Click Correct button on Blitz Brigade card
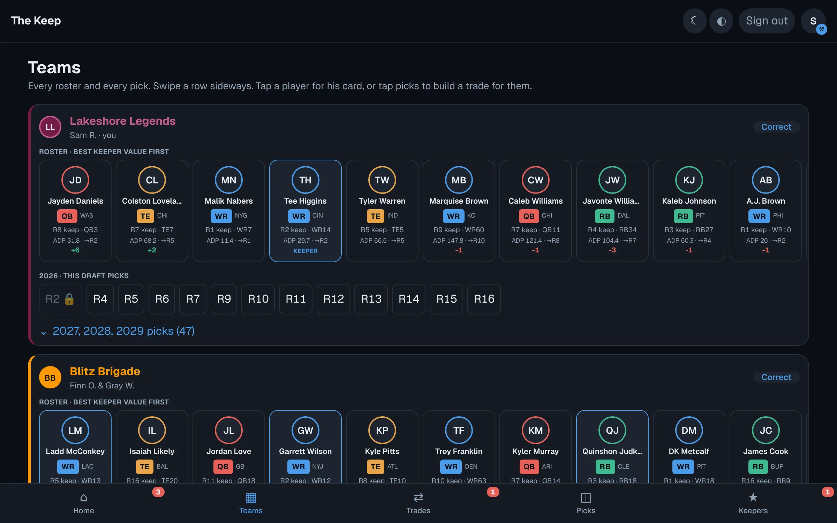 coord(776,377)
